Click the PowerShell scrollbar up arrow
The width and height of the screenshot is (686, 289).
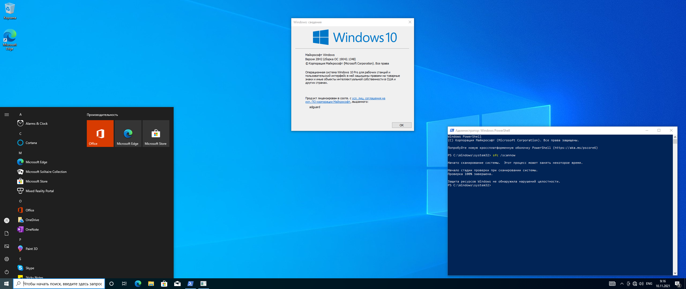[x=675, y=137]
